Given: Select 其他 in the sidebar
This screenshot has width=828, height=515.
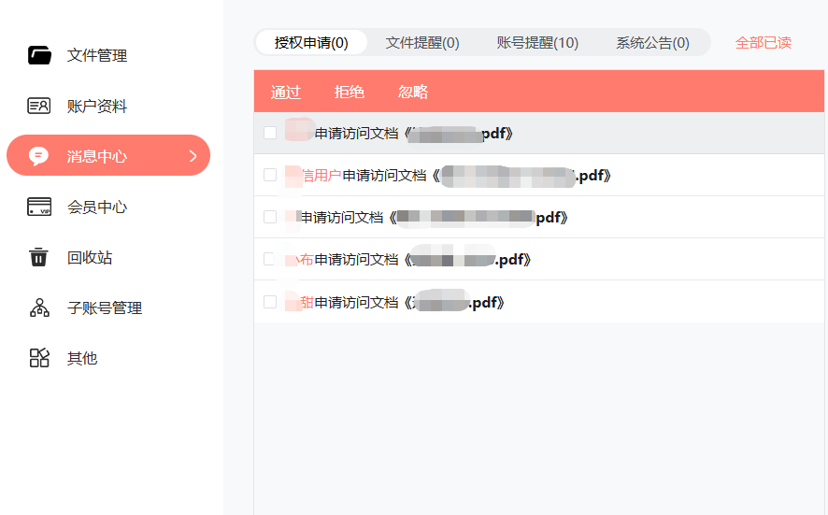Looking at the screenshot, I should (82, 358).
